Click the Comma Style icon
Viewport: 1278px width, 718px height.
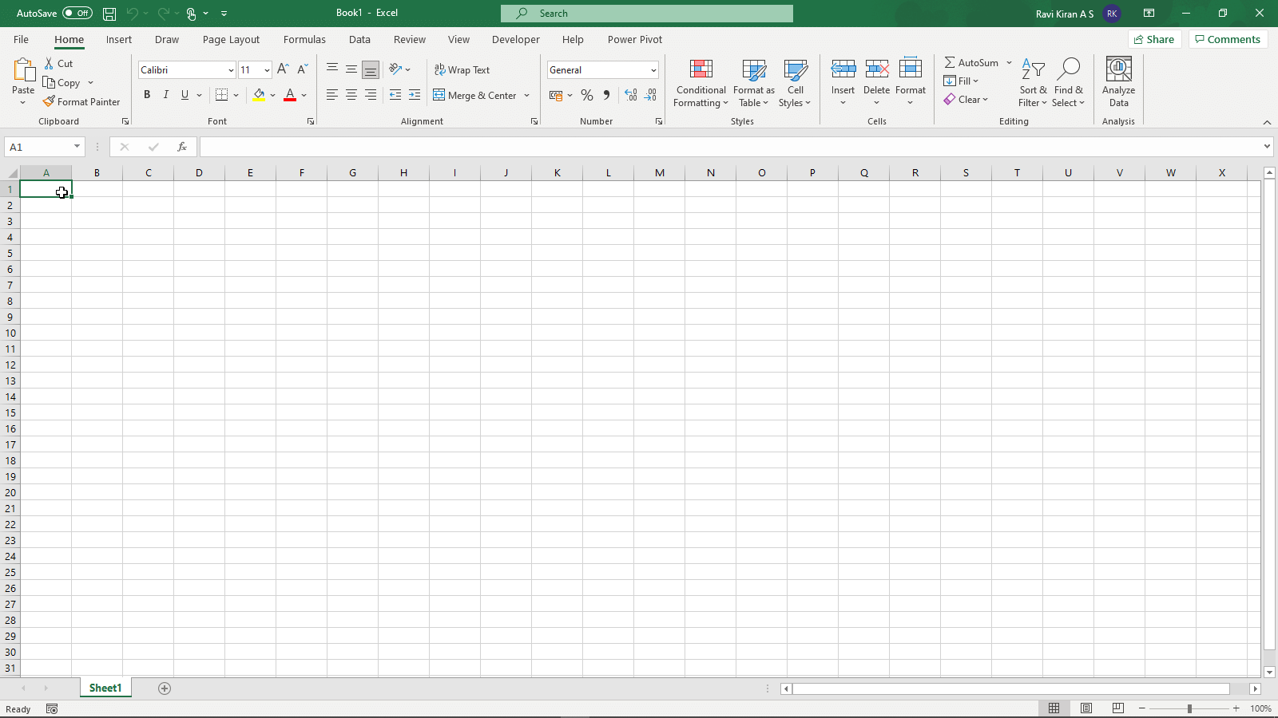point(606,95)
